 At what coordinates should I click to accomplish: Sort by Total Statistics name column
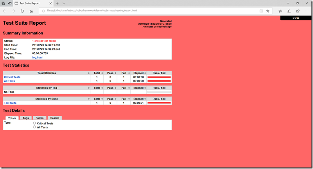47,73
